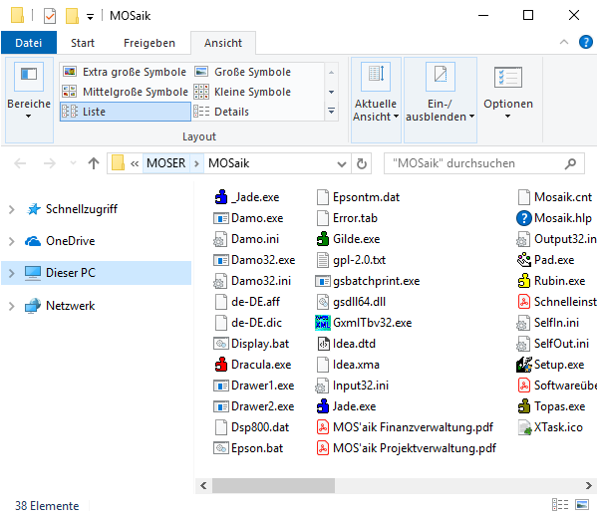Expand the Schnellzugriff tree node
Image resolution: width=598 pixels, height=518 pixels.
12,209
